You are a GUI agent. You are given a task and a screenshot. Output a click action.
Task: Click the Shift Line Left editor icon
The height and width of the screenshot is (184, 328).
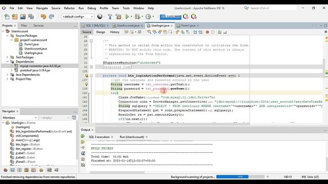195,32
